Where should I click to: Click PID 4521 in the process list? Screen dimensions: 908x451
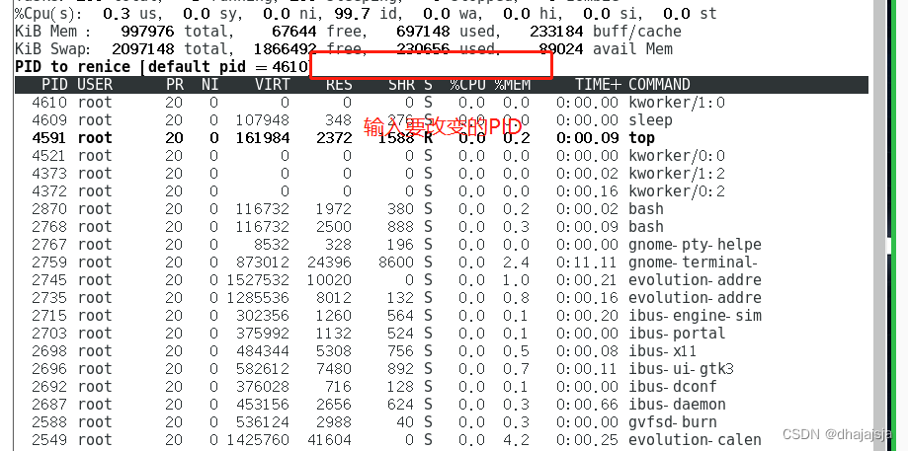pos(49,156)
